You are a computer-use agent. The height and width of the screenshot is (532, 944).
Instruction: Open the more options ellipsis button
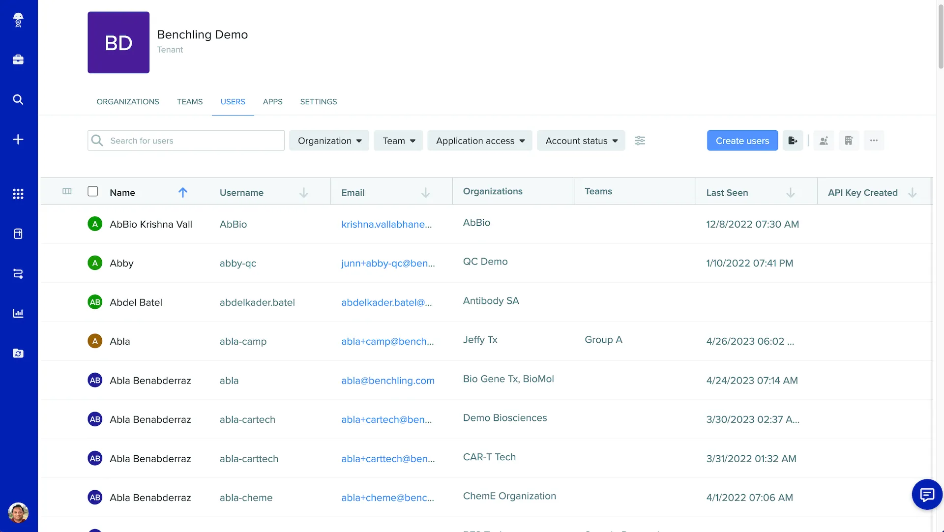[x=874, y=141]
